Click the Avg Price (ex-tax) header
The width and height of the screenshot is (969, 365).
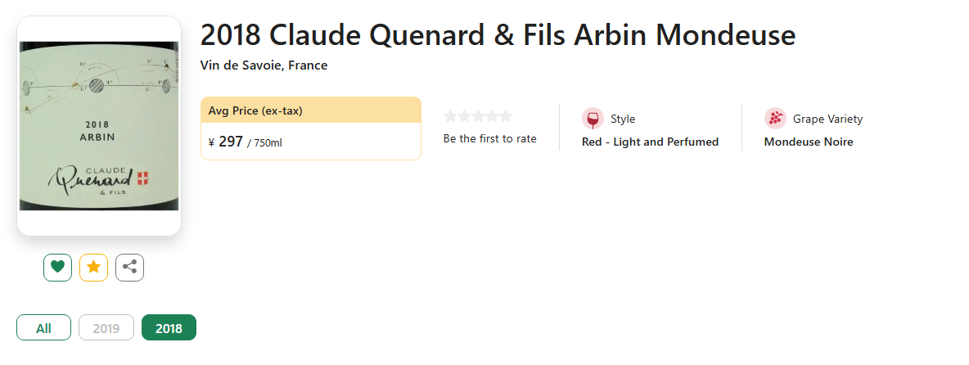[255, 110]
